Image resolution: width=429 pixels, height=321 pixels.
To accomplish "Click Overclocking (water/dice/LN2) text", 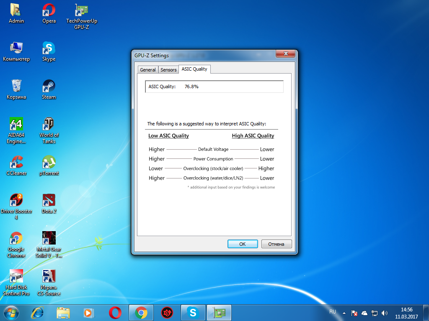I will coord(213,178).
